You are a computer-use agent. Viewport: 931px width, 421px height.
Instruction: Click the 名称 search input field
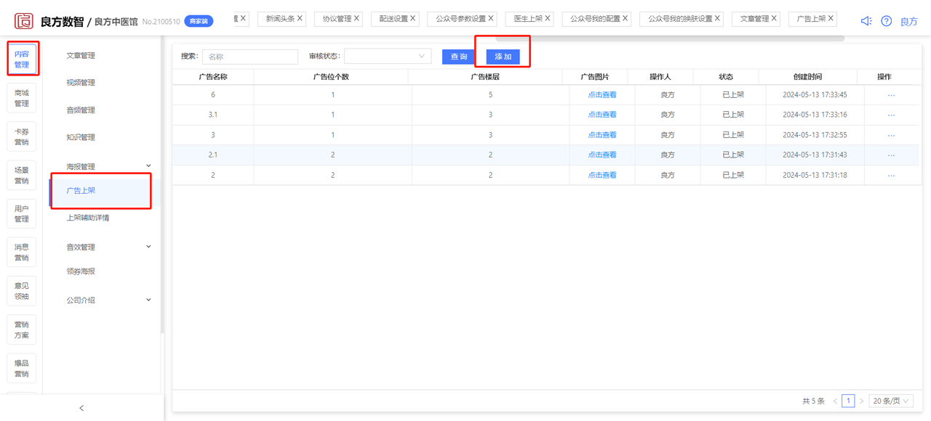(250, 56)
